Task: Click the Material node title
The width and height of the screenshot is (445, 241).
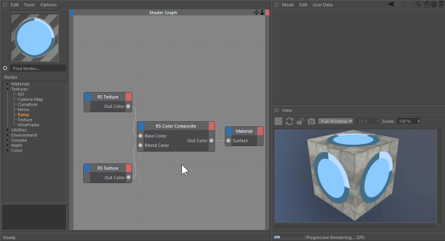Action: click(x=244, y=131)
